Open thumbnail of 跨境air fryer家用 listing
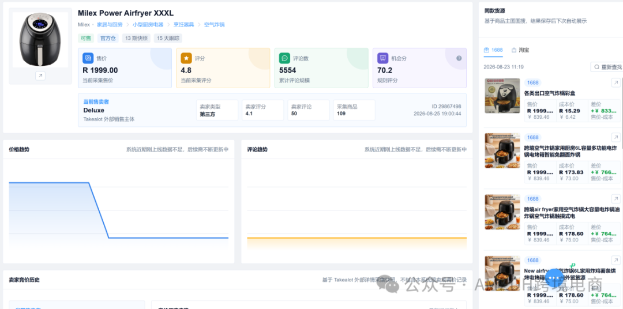Viewport: 623px width, 309px height. pos(502,212)
